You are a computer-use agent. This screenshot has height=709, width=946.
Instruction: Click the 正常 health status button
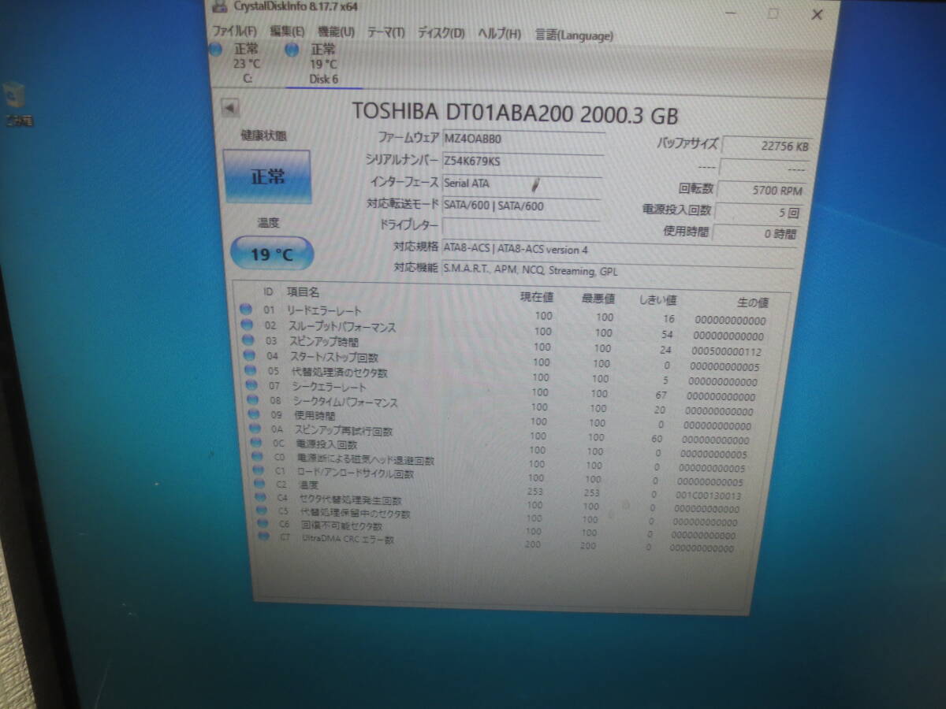coord(267,176)
